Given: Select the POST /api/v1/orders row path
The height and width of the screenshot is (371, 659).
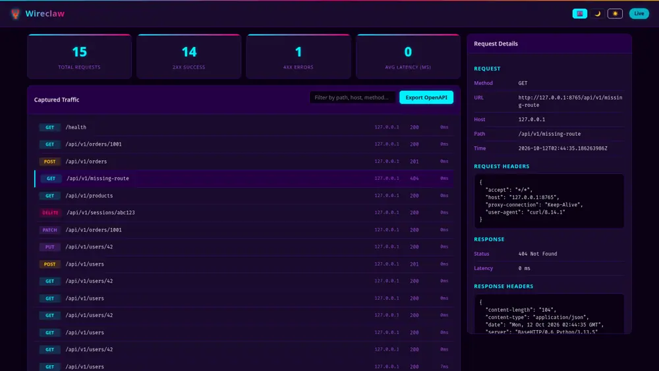Looking at the screenshot, I should (86, 161).
